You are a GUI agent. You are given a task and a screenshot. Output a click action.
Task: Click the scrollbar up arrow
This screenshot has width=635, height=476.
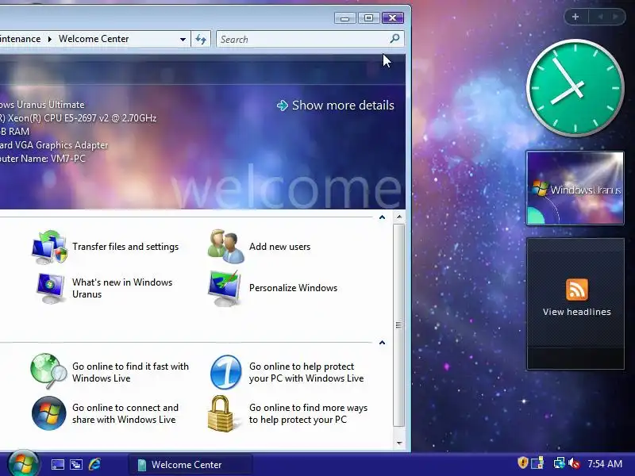(x=399, y=217)
